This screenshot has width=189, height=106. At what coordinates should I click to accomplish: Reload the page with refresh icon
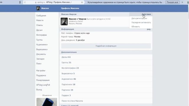25,2
